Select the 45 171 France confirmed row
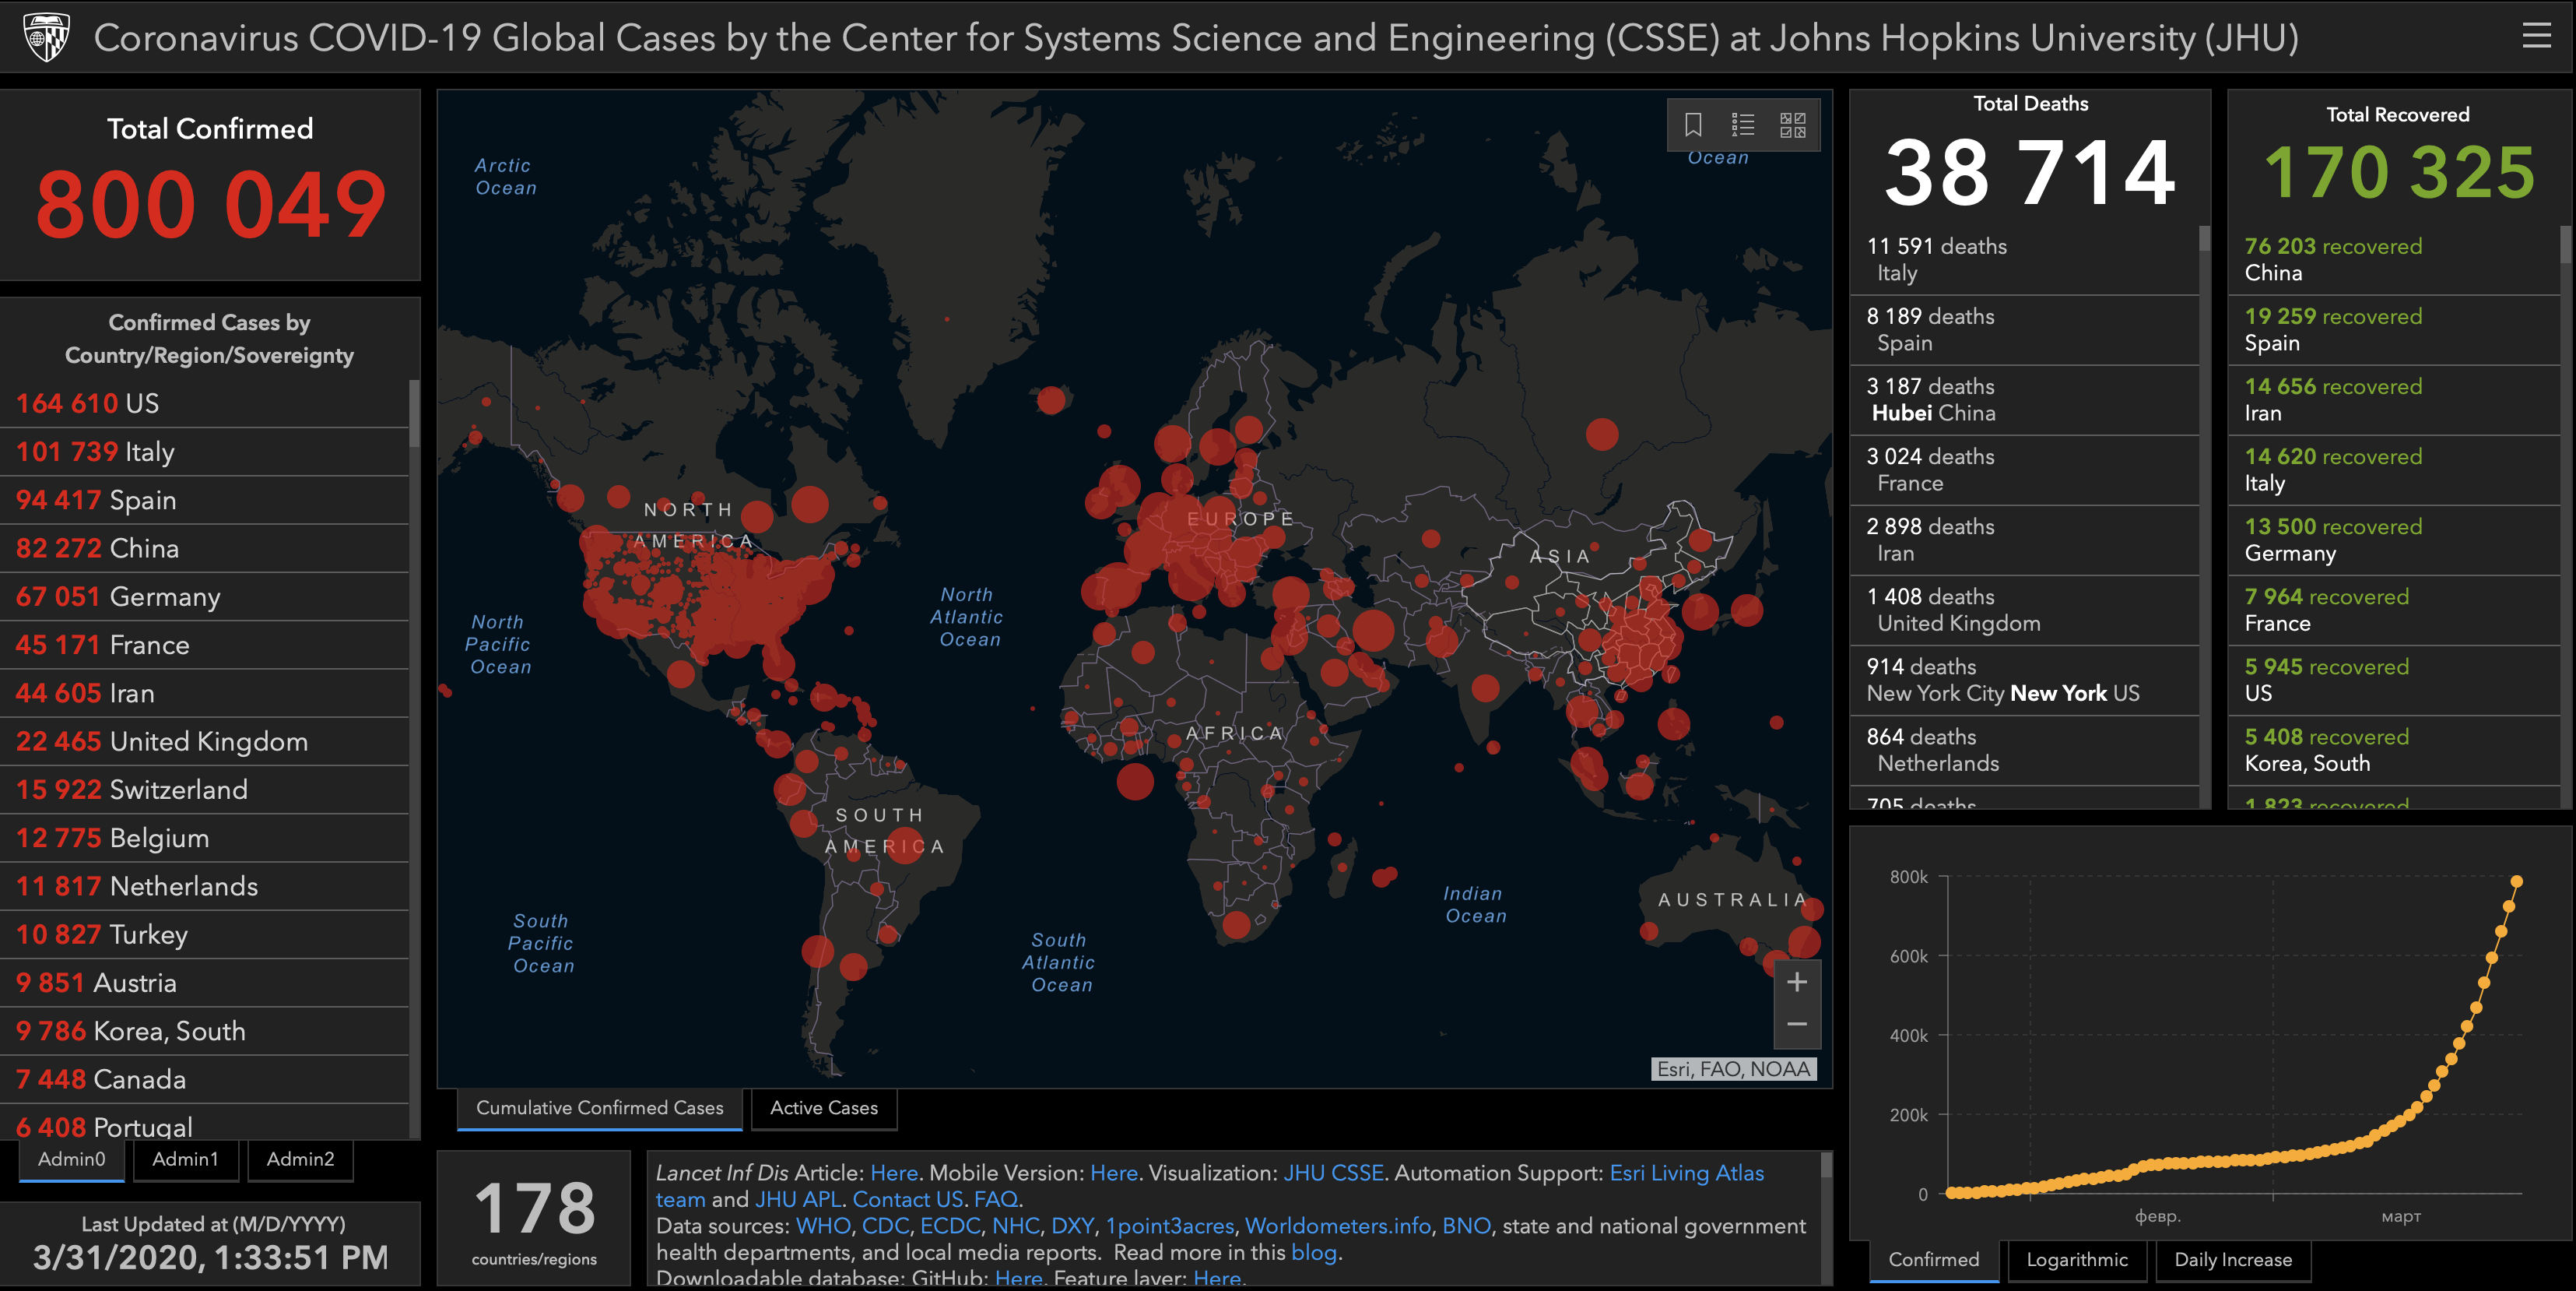 click(x=205, y=645)
